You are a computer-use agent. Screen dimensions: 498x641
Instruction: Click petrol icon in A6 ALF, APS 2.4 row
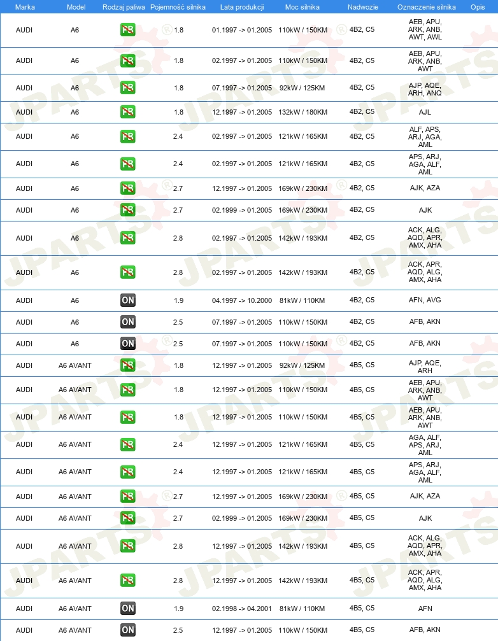[127, 136]
